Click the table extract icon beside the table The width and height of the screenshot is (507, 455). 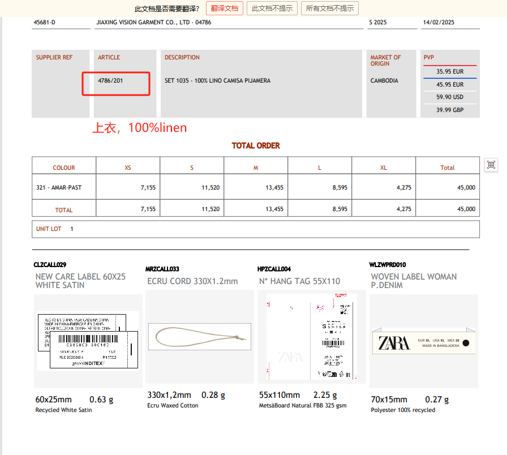(491, 165)
